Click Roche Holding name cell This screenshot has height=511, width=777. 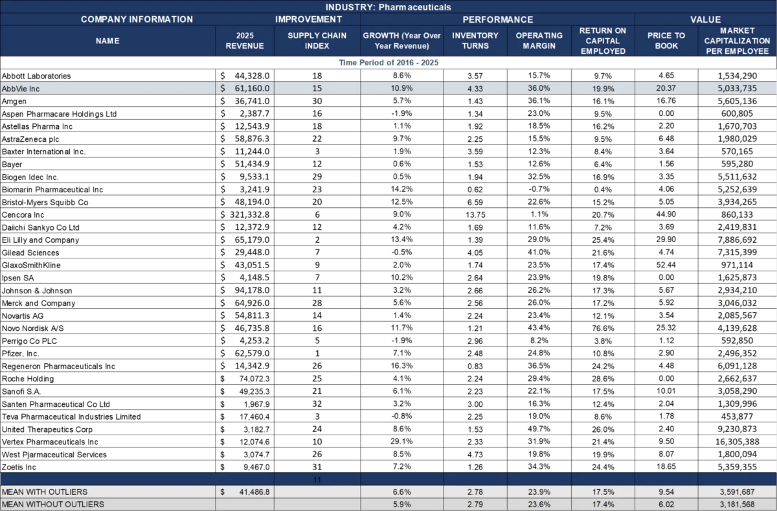click(x=107, y=379)
